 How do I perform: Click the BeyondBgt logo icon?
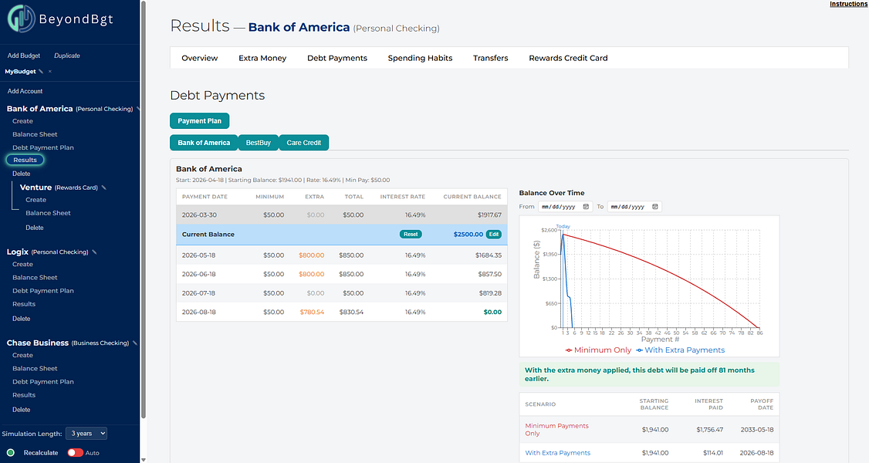coord(21,18)
